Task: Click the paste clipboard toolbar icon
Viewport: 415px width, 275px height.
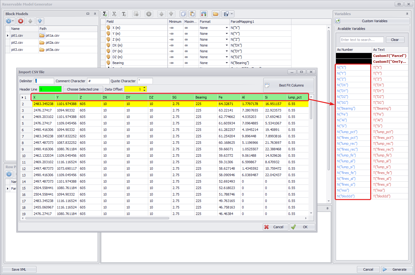Action: click(x=192, y=14)
